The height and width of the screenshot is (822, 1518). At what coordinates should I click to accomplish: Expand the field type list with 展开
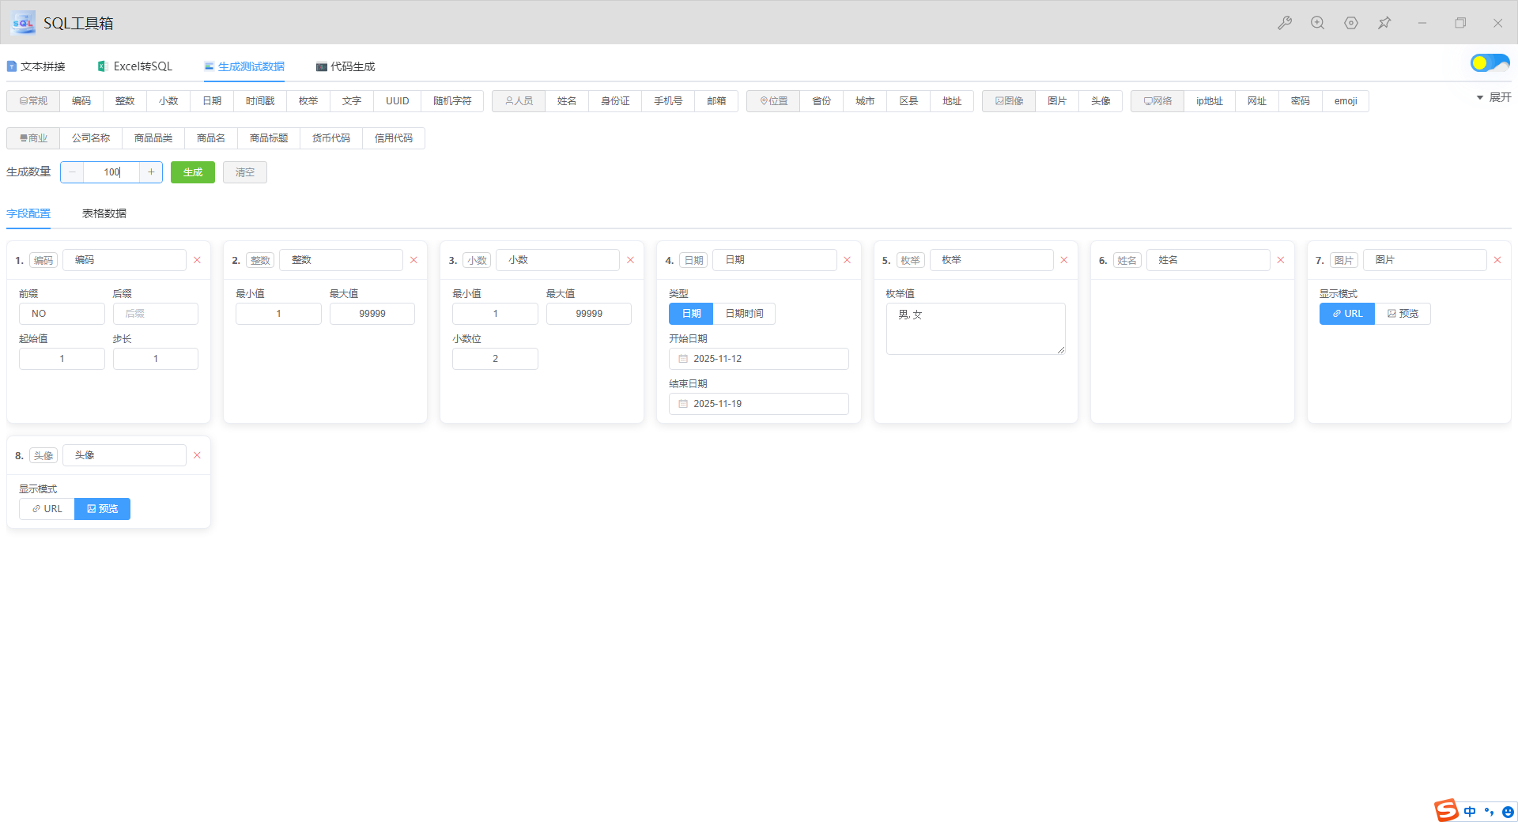pos(1493,97)
